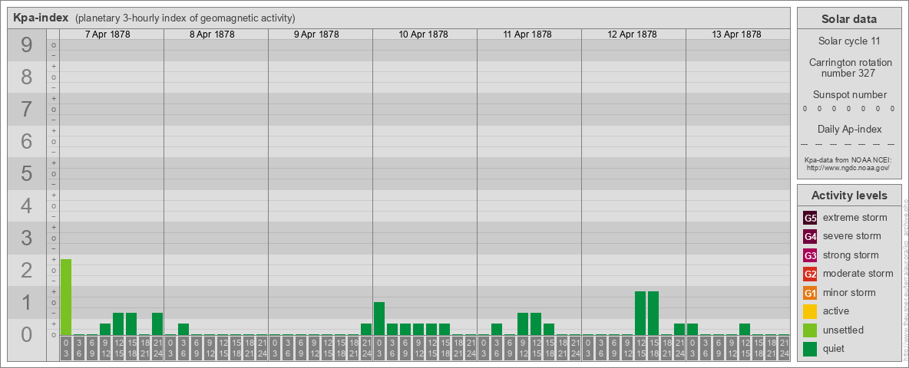Click the Kp scale number 5

pyautogui.click(x=27, y=173)
